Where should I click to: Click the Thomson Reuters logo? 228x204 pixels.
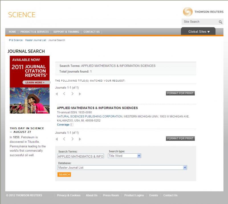[x=203, y=12]
